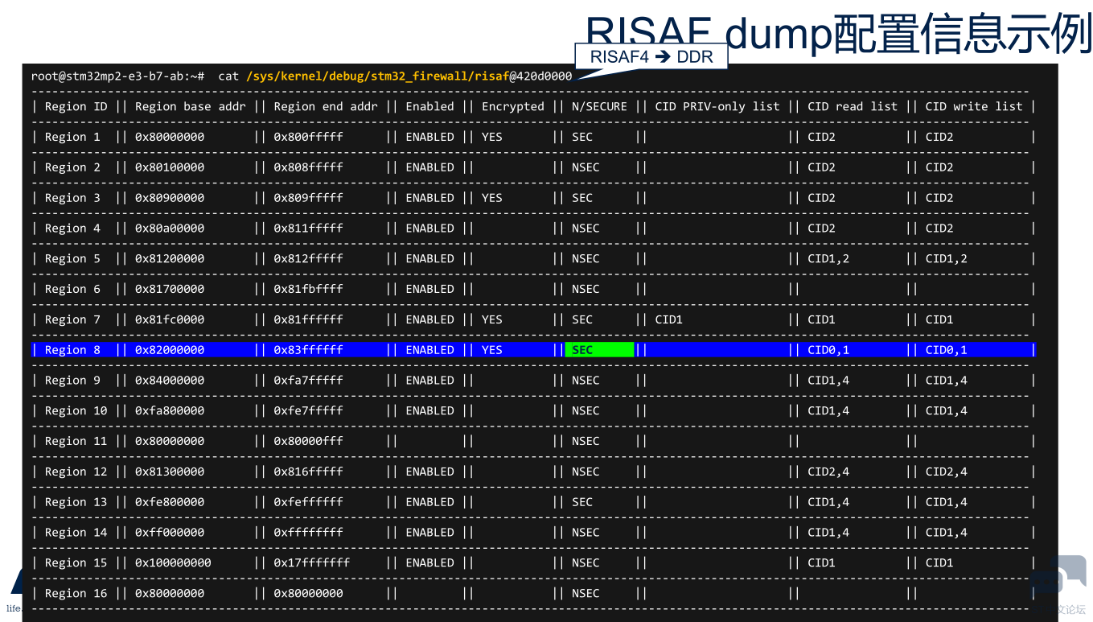
Task: Select the 'Region 14' row label
Action: point(76,533)
